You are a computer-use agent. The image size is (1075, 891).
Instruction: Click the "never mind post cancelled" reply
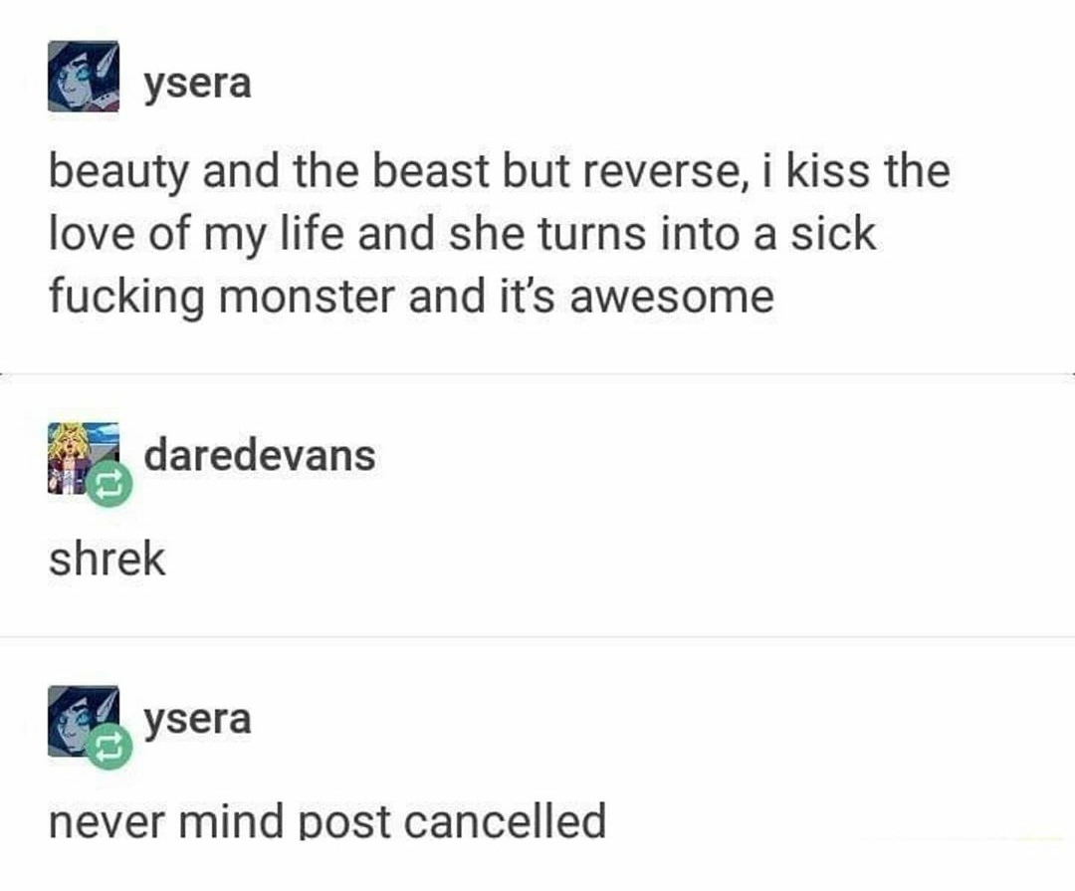pyautogui.click(x=327, y=820)
